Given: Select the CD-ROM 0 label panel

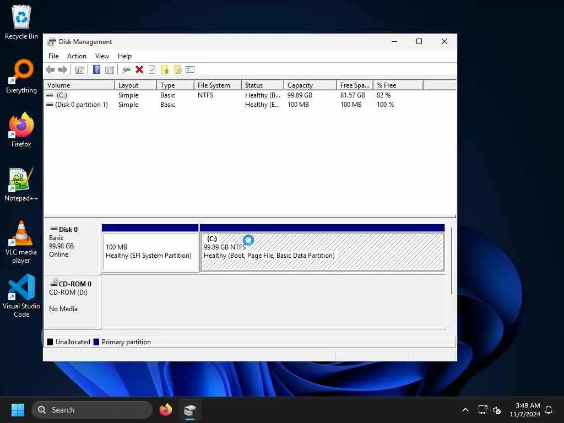Looking at the screenshot, I should click(x=72, y=302).
